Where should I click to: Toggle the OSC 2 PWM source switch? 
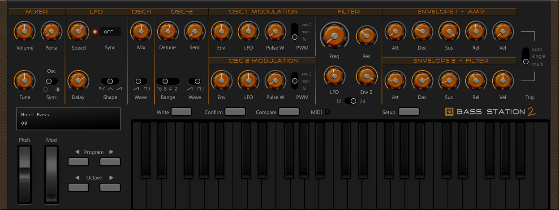(295, 81)
